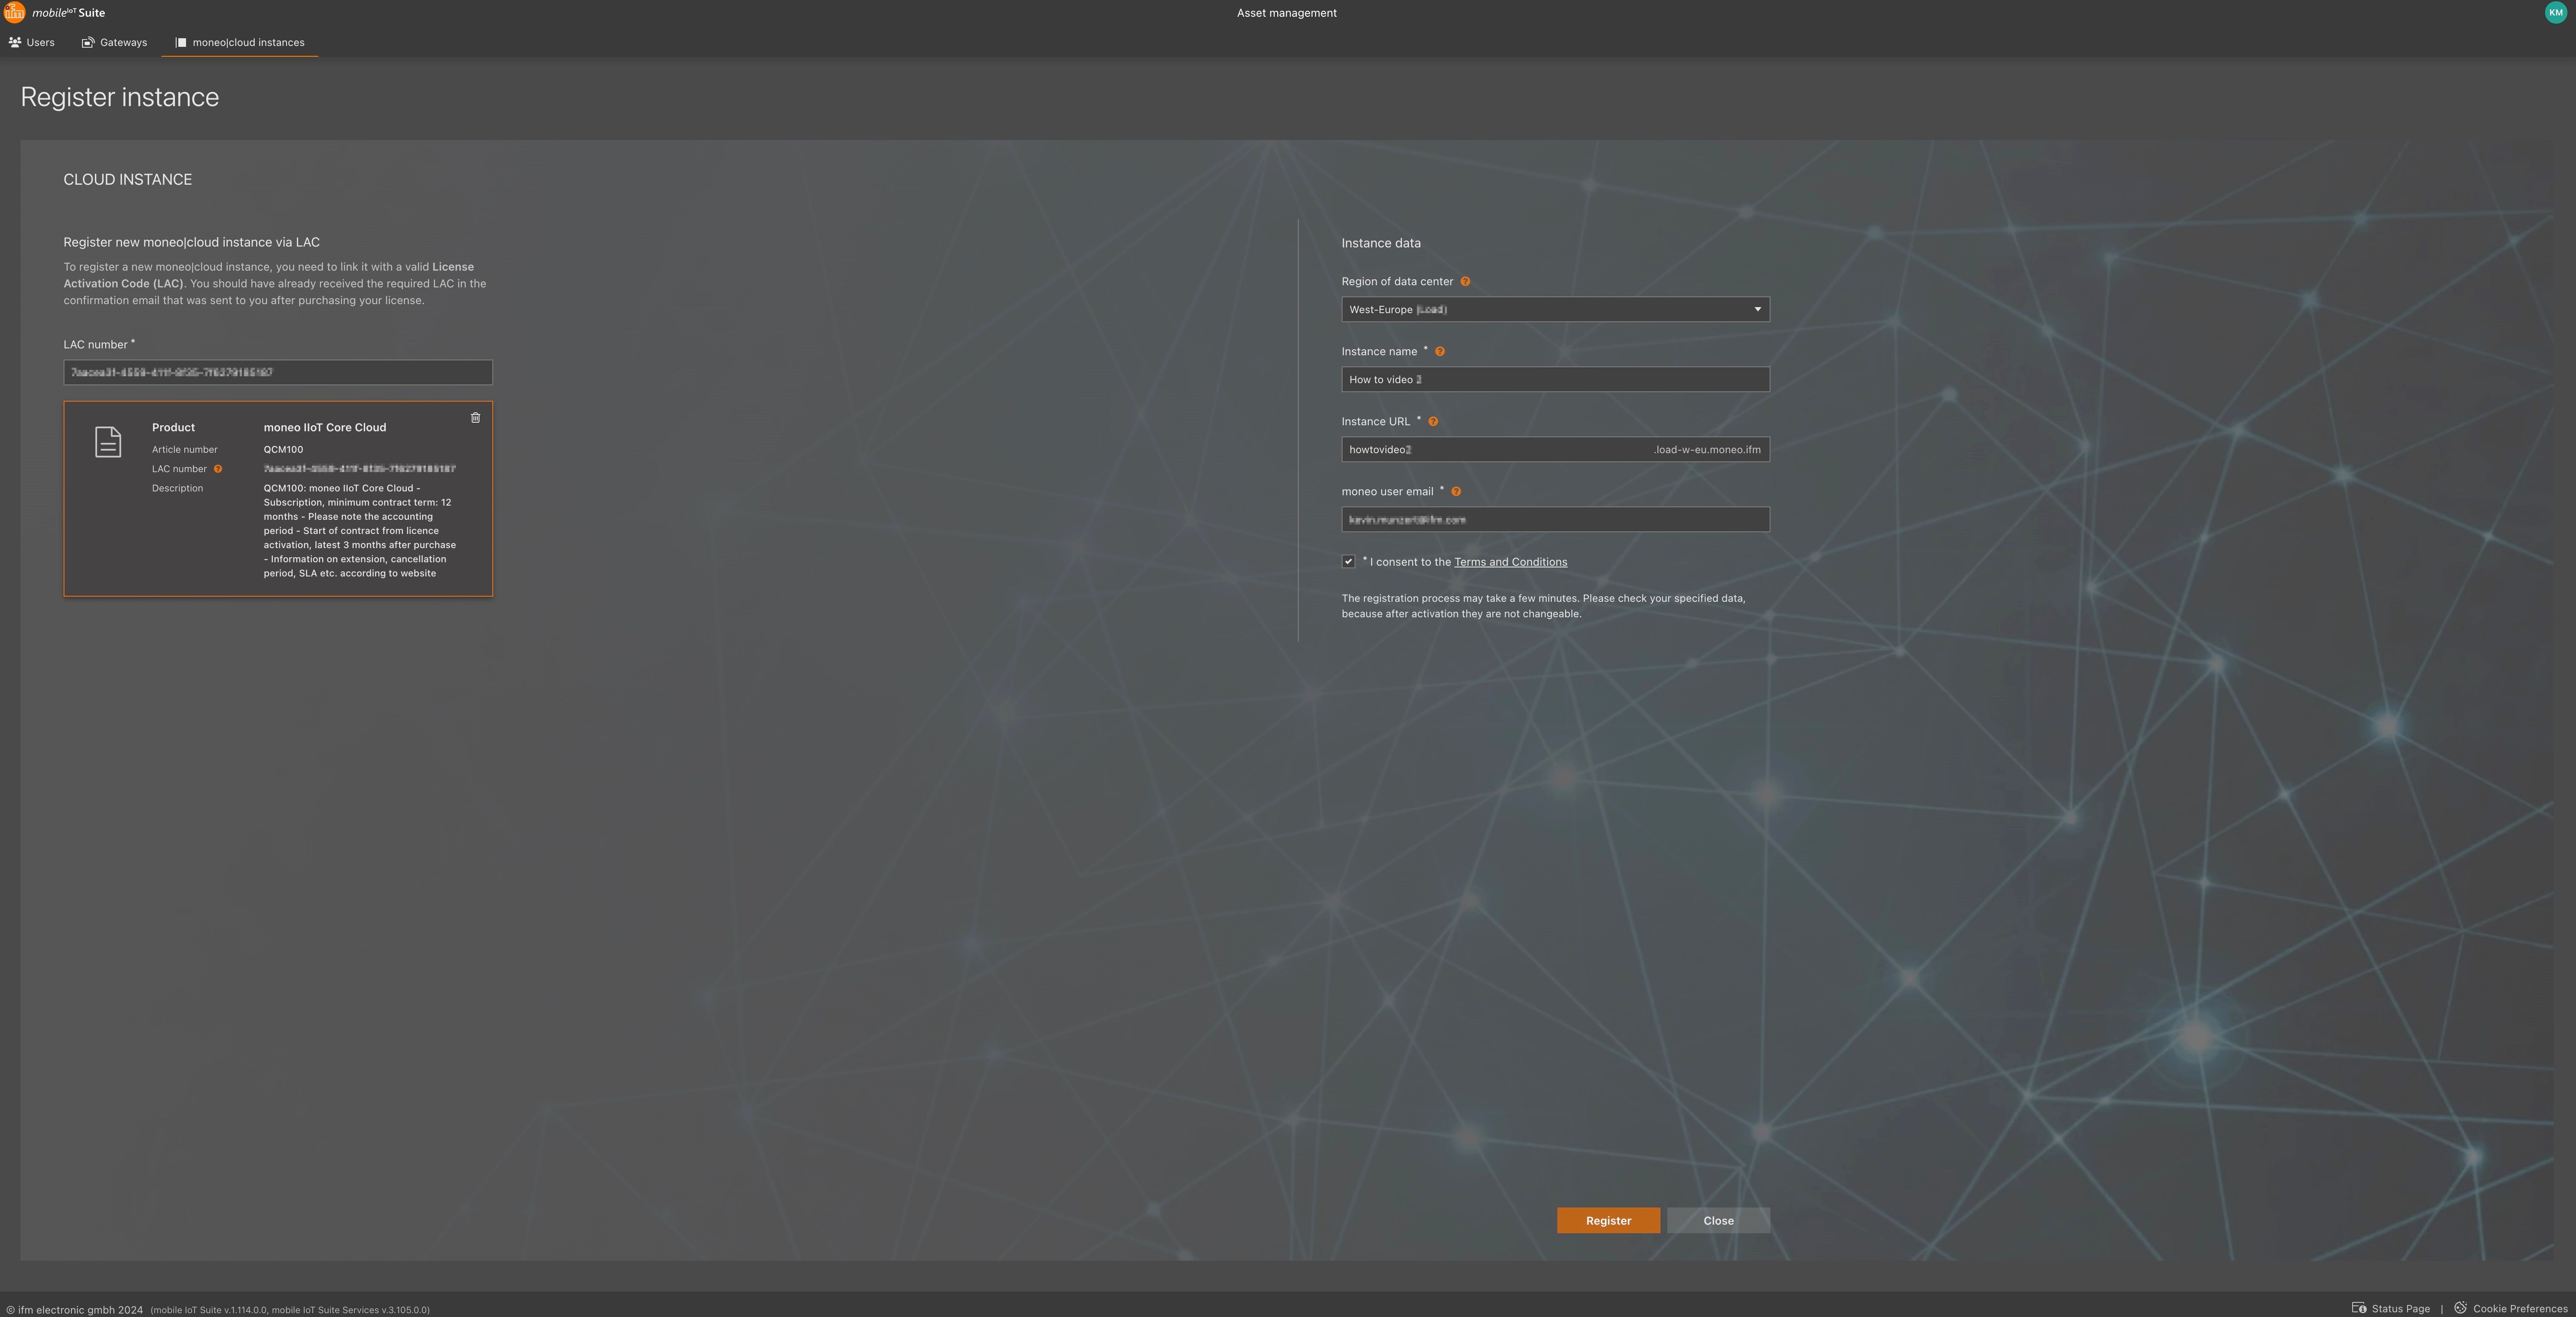
Task: Show help for LAC number in product card
Action: pyautogui.click(x=218, y=469)
